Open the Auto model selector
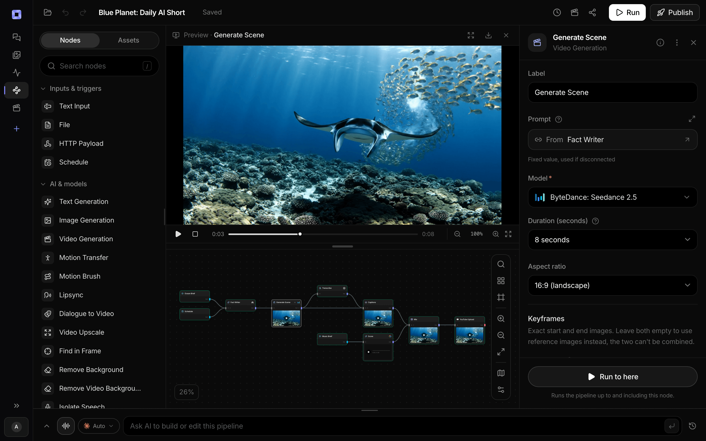706x441 pixels. [99, 426]
